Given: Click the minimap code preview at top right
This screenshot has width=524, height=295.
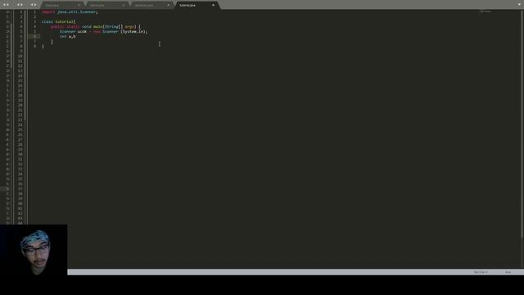Looking at the screenshot, I should tap(486, 12).
